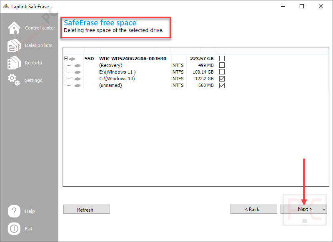Viewport: 333px width, 242px height.
Task: Click NTFS in the (unnamed) row
Action: click(178, 85)
